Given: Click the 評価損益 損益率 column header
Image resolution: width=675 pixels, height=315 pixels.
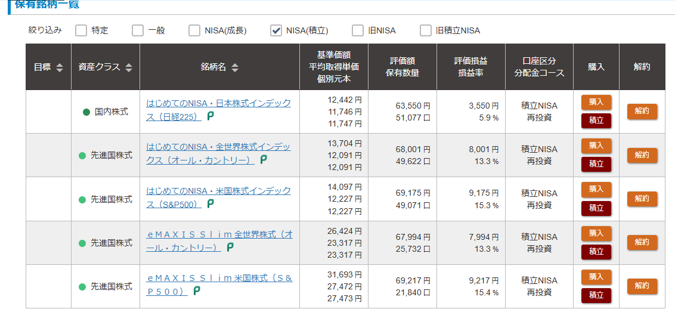Looking at the screenshot, I should click(471, 67).
